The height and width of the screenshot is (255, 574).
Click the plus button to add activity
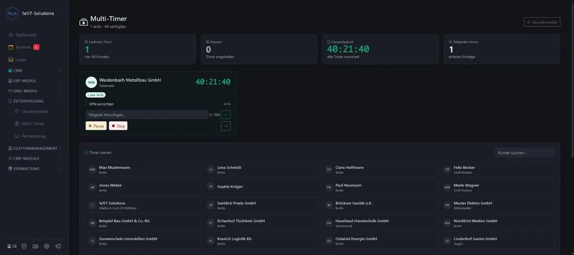[226, 115]
